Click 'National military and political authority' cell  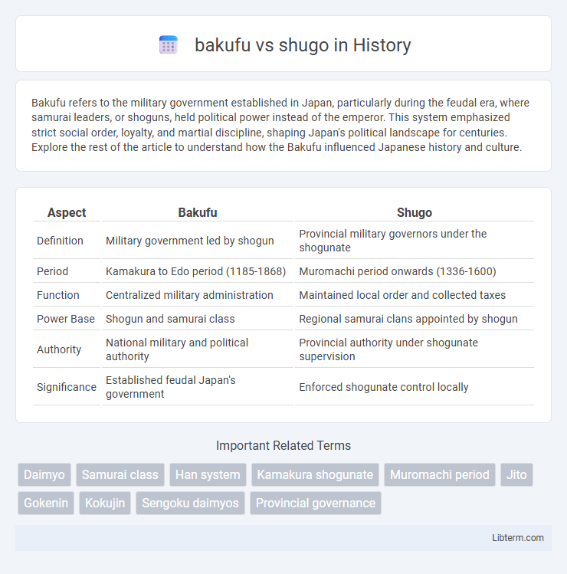click(x=198, y=349)
